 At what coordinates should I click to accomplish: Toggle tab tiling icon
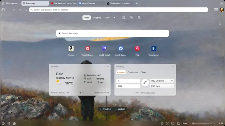173,124
